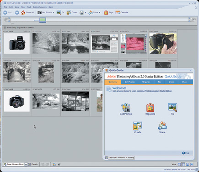Click Get Photos icon in Quick Guide
The width and height of the screenshot is (199, 172).
[125, 108]
